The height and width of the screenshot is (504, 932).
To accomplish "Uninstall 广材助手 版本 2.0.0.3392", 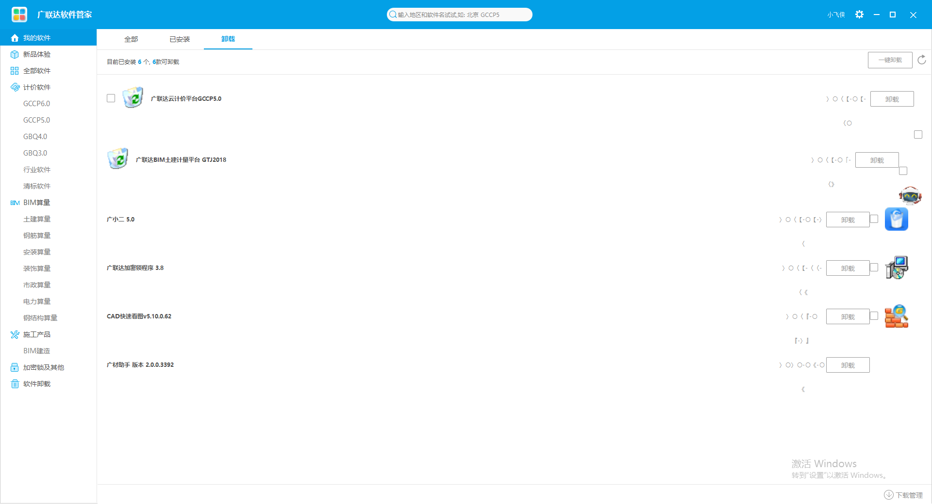I will coord(848,365).
